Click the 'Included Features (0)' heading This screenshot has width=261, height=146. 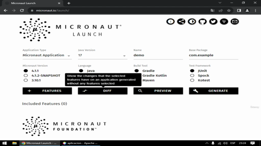point(44,104)
